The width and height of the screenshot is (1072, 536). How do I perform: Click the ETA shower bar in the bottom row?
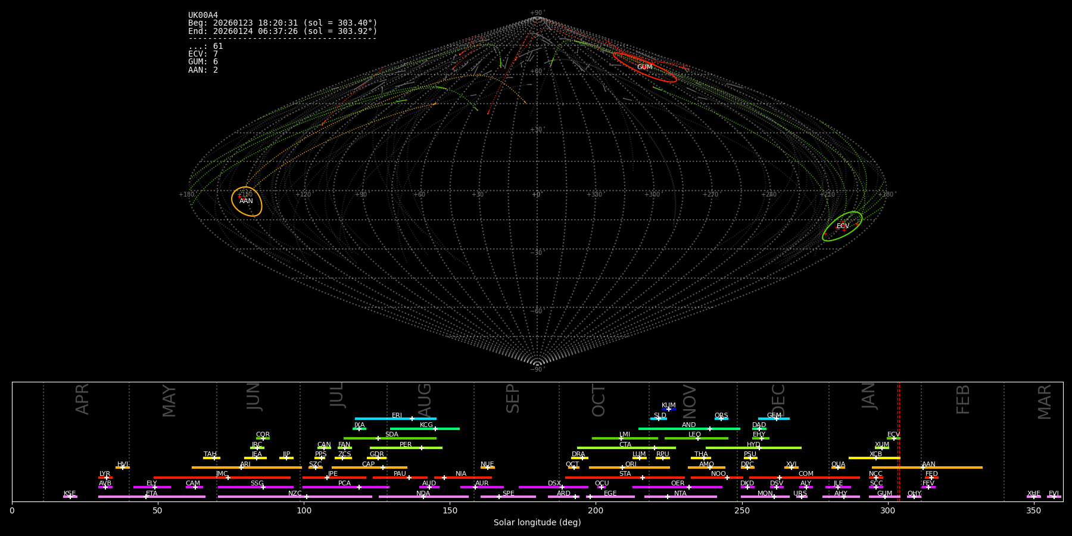point(152,497)
